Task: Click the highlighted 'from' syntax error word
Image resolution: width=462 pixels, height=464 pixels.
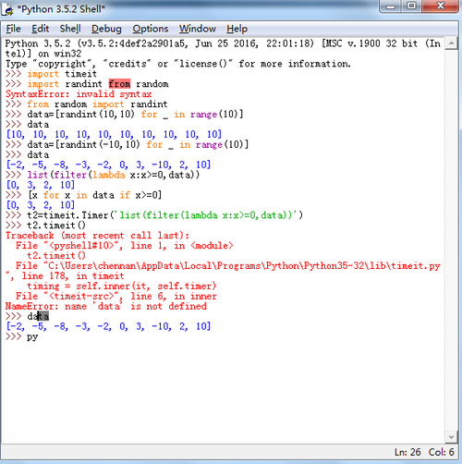Action: click(x=119, y=84)
